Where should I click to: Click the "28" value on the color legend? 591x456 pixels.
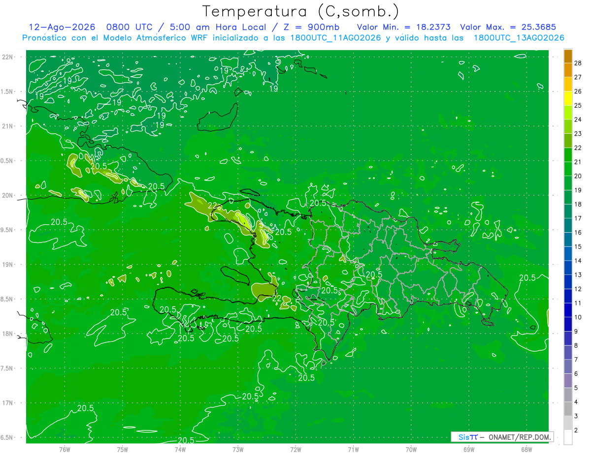pos(578,62)
